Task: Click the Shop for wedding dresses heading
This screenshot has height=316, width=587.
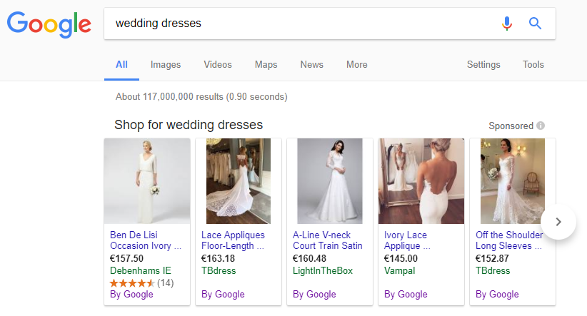Action: pyautogui.click(x=189, y=125)
